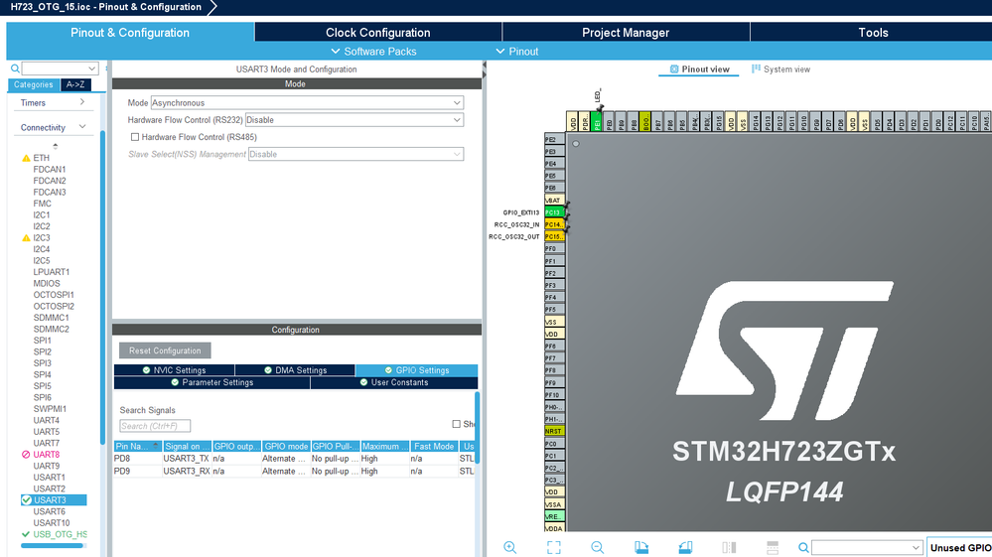Sort by GPIO mode column header

coord(286,447)
